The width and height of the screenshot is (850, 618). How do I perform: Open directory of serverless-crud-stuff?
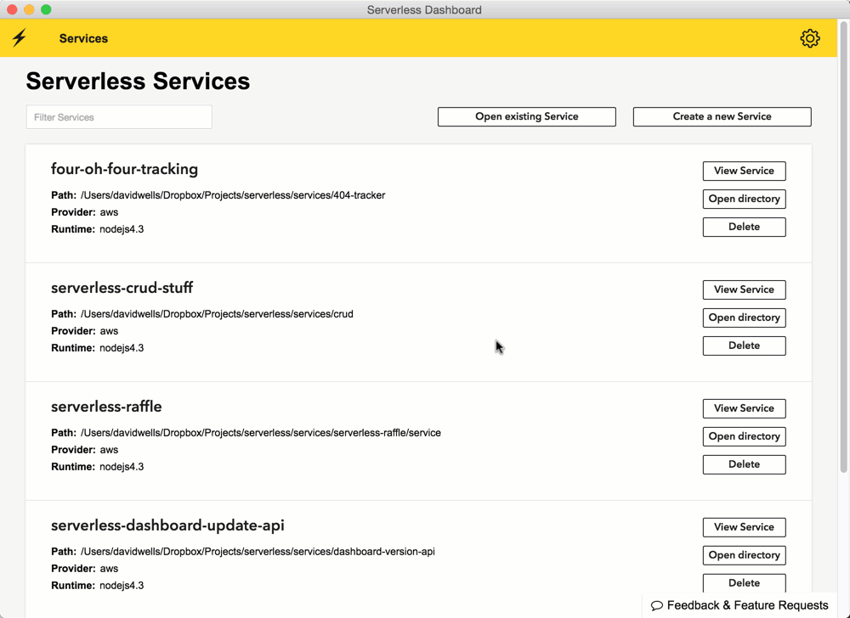[744, 317]
